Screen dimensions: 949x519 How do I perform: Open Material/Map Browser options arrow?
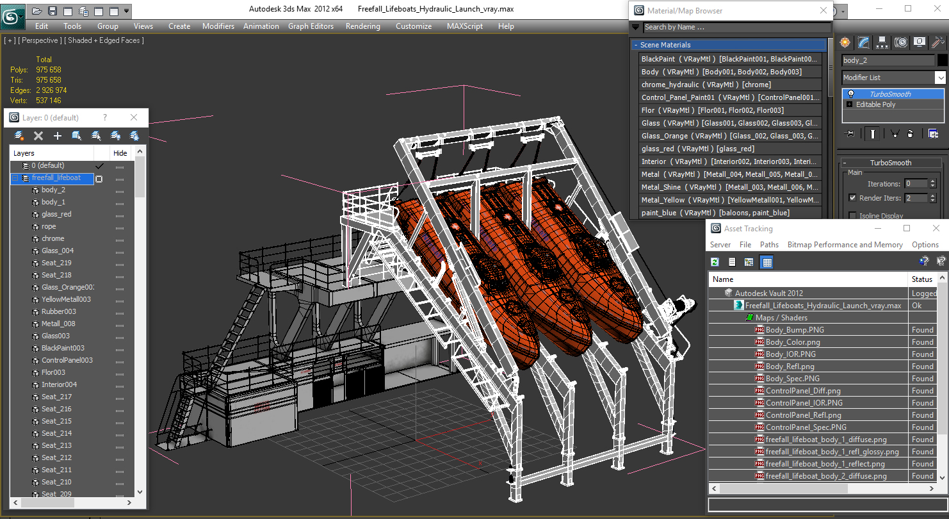coord(635,27)
